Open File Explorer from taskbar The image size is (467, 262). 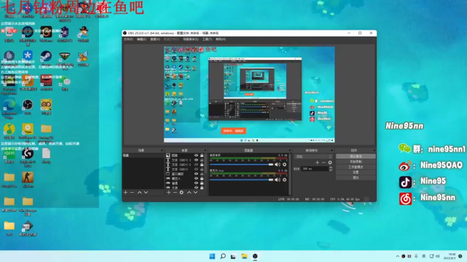tap(244, 256)
